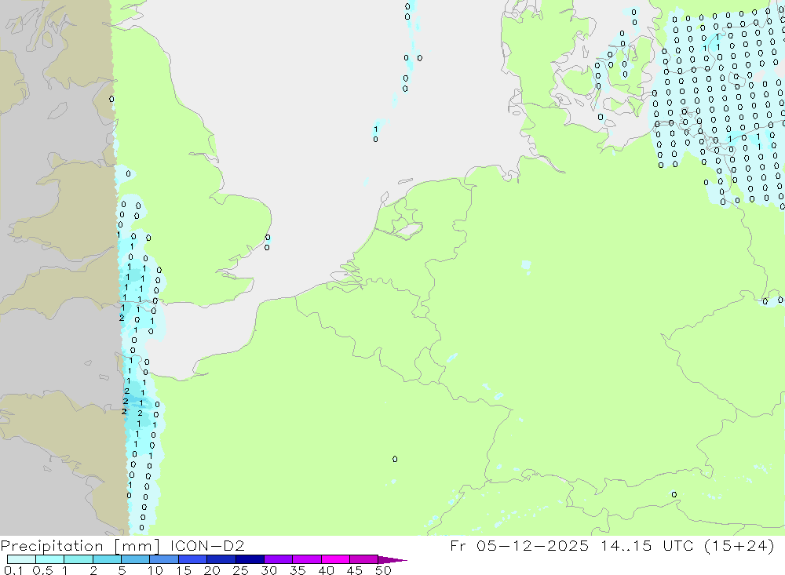
Task: Click the '30' legend scale label
Action: (x=268, y=570)
